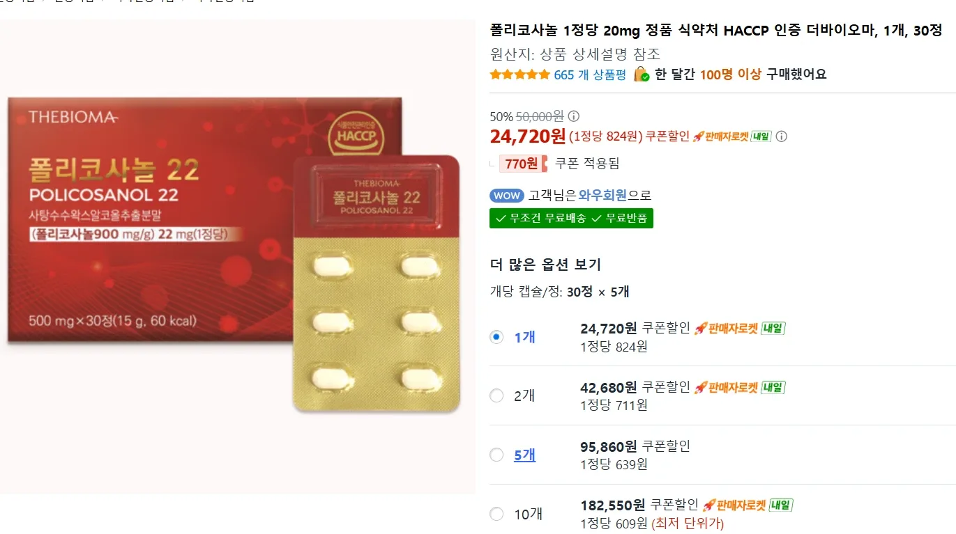Click the blue WOW membership badge
Viewport: 956px width, 534px height.
click(x=507, y=196)
